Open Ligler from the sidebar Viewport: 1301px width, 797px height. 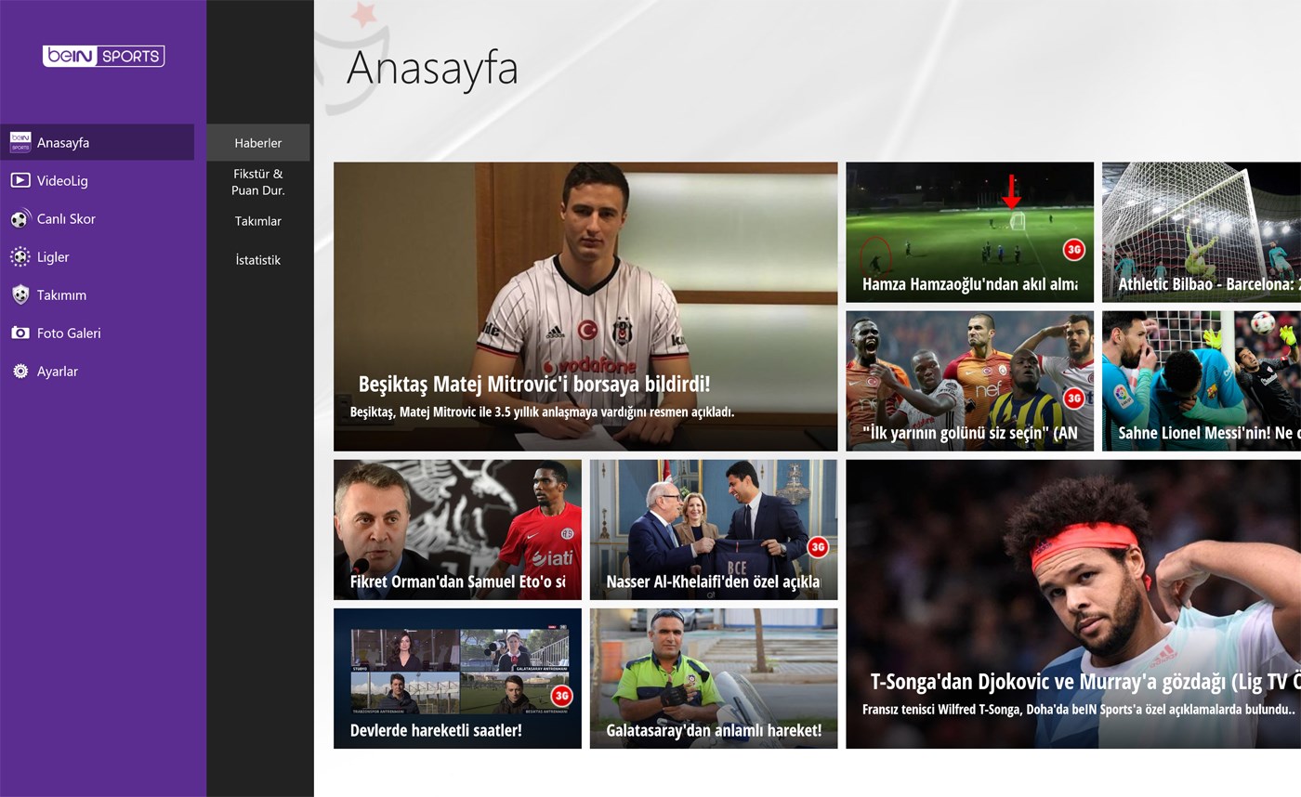tap(98, 257)
